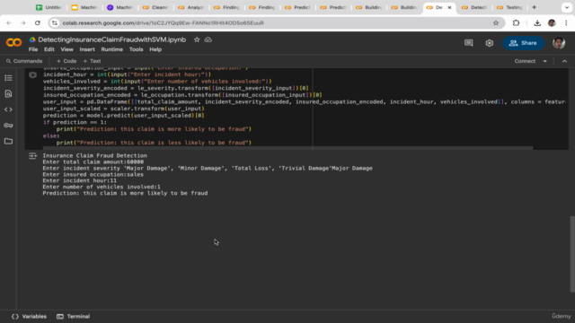Collapse the header with chevron
This screenshot has height=323, width=575.
pyautogui.click(x=564, y=61)
